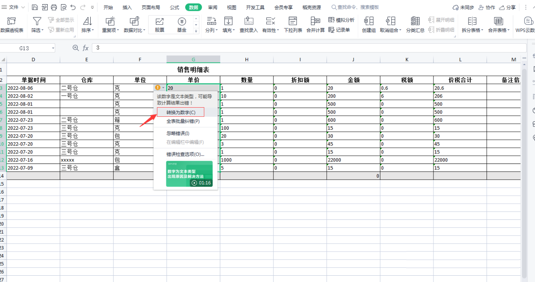Expand the 筛选 dropdown arrow

pos(43,30)
